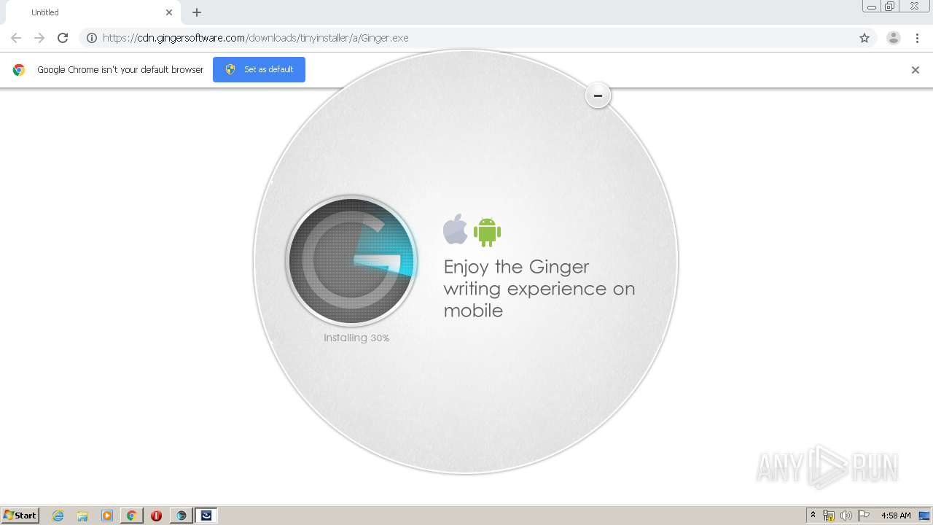
Task: Go forward using browser forward arrow
Action: (x=39, y=38)
